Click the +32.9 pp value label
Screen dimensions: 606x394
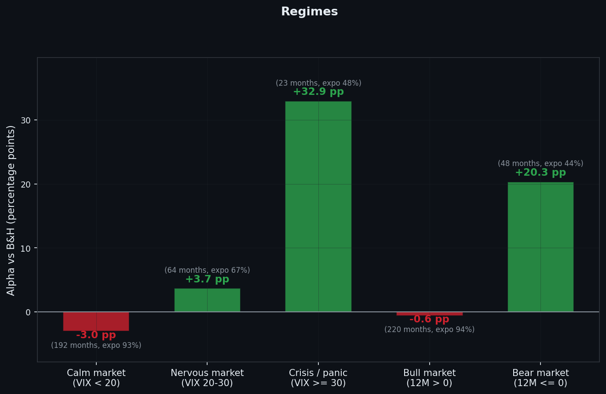point(318,92)
